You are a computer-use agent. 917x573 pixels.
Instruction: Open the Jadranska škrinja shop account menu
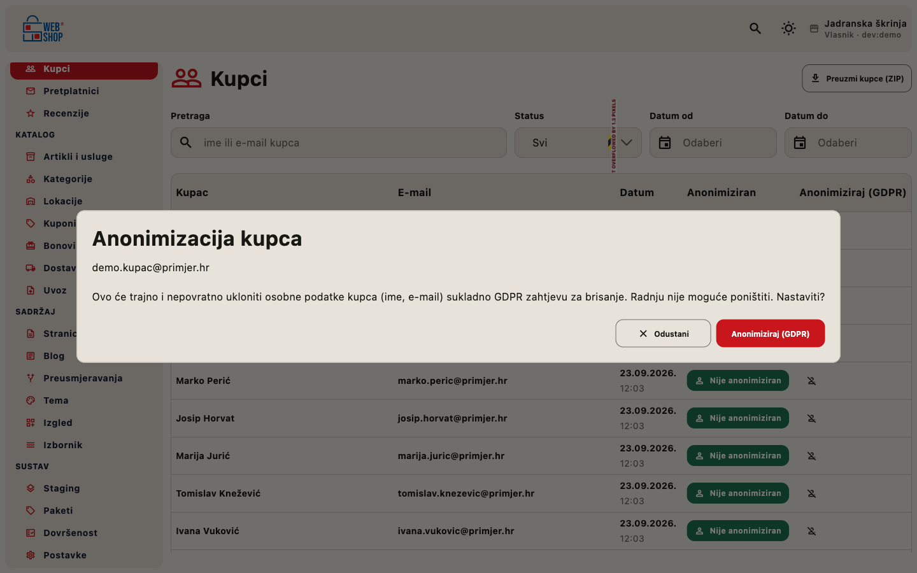858,29
